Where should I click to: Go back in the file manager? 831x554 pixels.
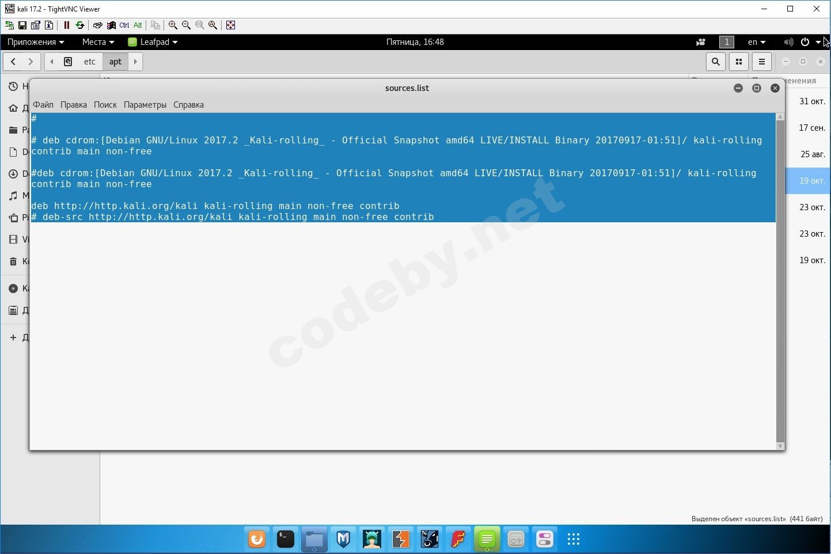point(13,62)
